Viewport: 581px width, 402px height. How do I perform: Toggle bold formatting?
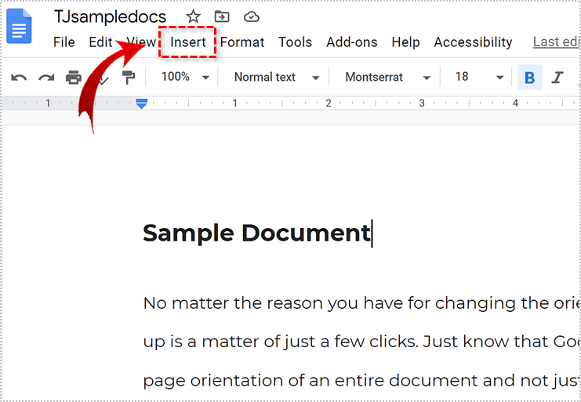pos(530,78)
